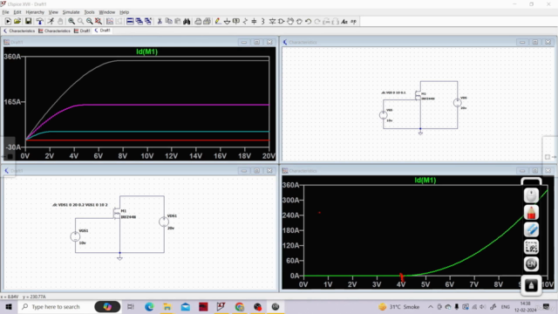Select the blue eraser annotation tool
The image size is (558, 314).
pyautogui.click(x=531, y=229)
